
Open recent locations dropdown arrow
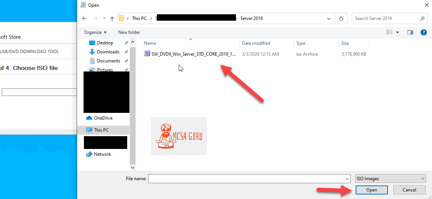pyautogui.click(x=104, y=18)
